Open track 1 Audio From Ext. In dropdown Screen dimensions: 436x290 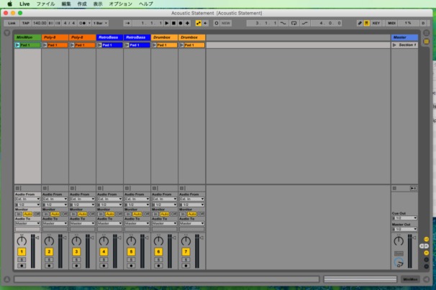tap(27, 199)
